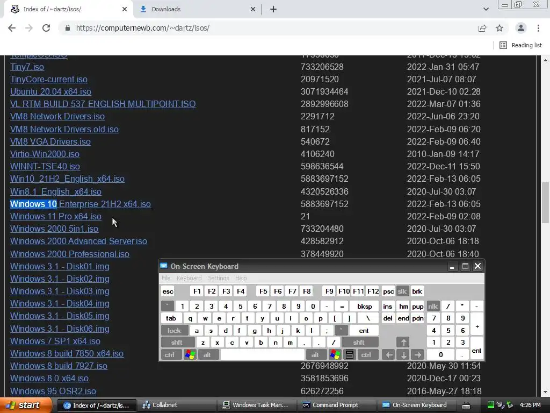This screenshot has width=550, height=413.
Task: Open File menu in On-Screen Keyboard
Action: tap(166, 278)
